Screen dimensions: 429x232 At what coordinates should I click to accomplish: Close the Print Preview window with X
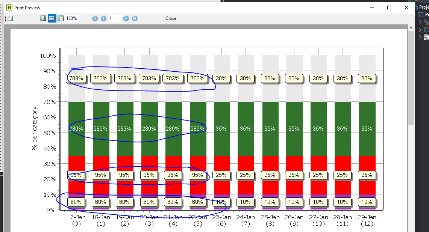tap(406, 8)
